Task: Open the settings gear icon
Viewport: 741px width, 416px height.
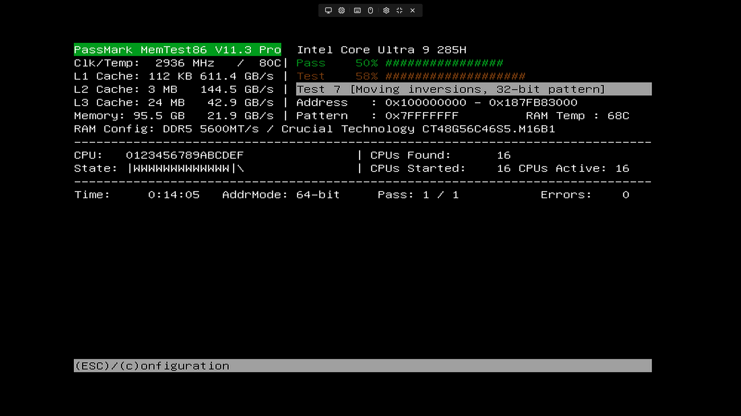Action: [x=386, y=10]
